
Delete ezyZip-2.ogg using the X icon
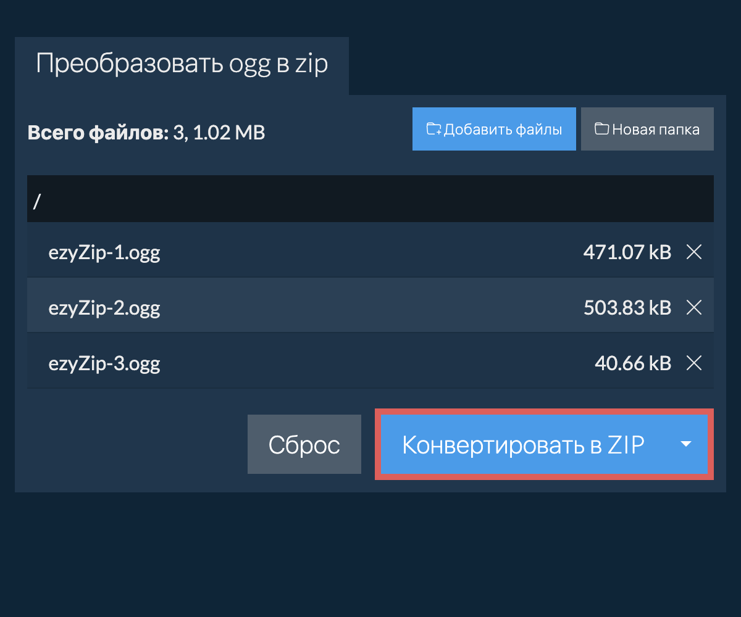pos(694,307)
